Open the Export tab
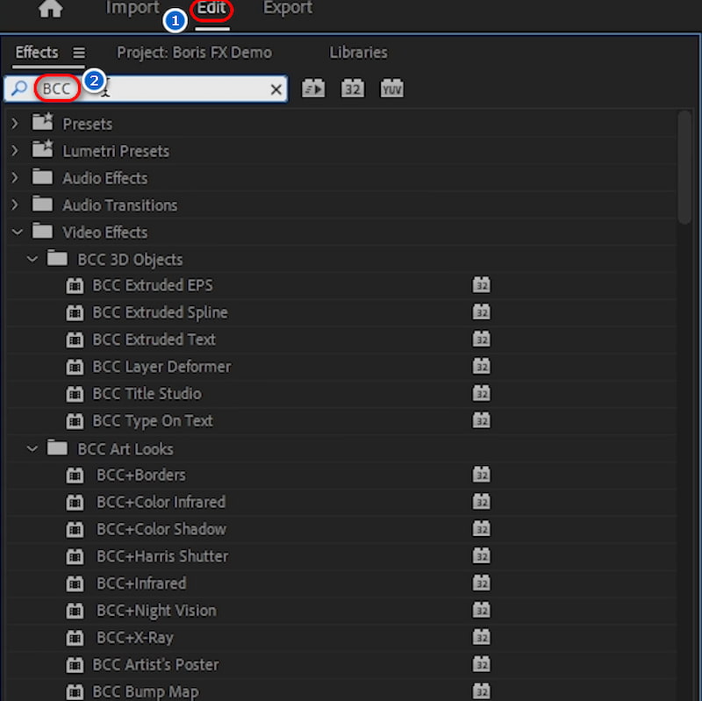This screenshot has width=702, height=701. pos(288,8)
